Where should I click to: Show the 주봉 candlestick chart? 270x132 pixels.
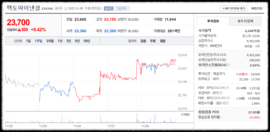pyautogui.click(x=153, y=41)
